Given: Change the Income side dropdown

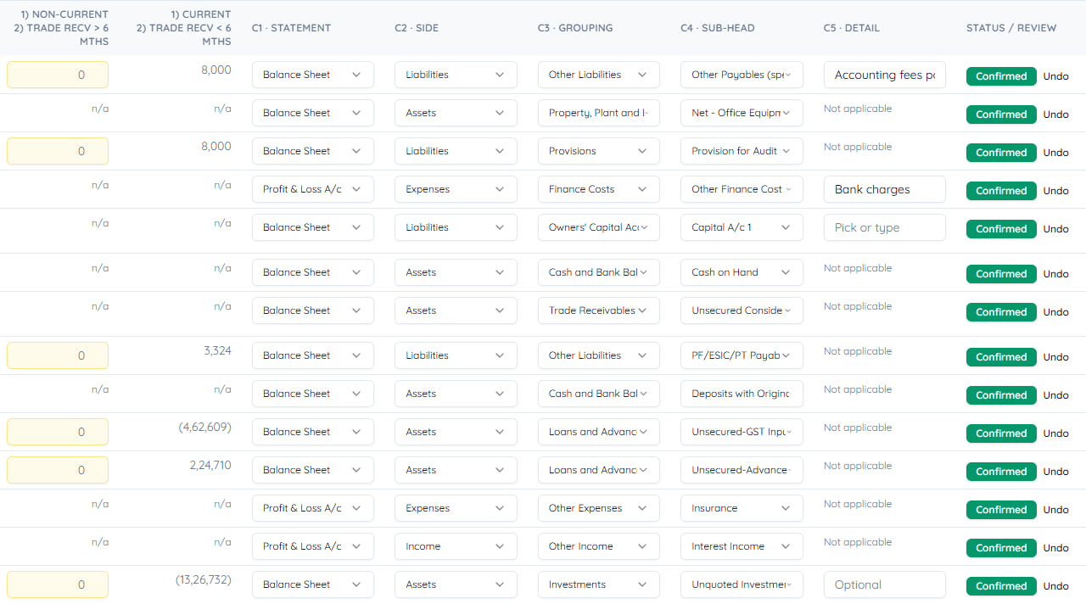Looking at the screenshot, I should click(456, 546).
